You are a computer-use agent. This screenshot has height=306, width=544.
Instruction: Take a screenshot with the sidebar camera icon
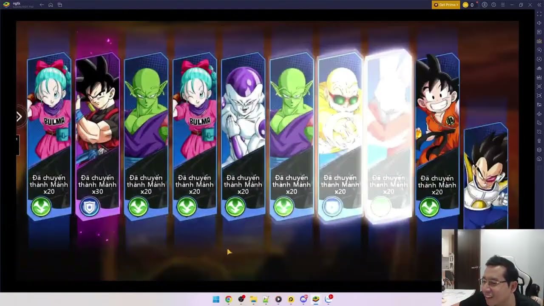coord(539,86)
